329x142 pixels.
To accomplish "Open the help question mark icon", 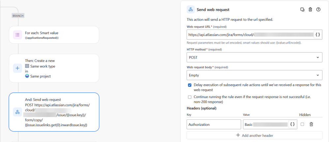I will point(318,10).
